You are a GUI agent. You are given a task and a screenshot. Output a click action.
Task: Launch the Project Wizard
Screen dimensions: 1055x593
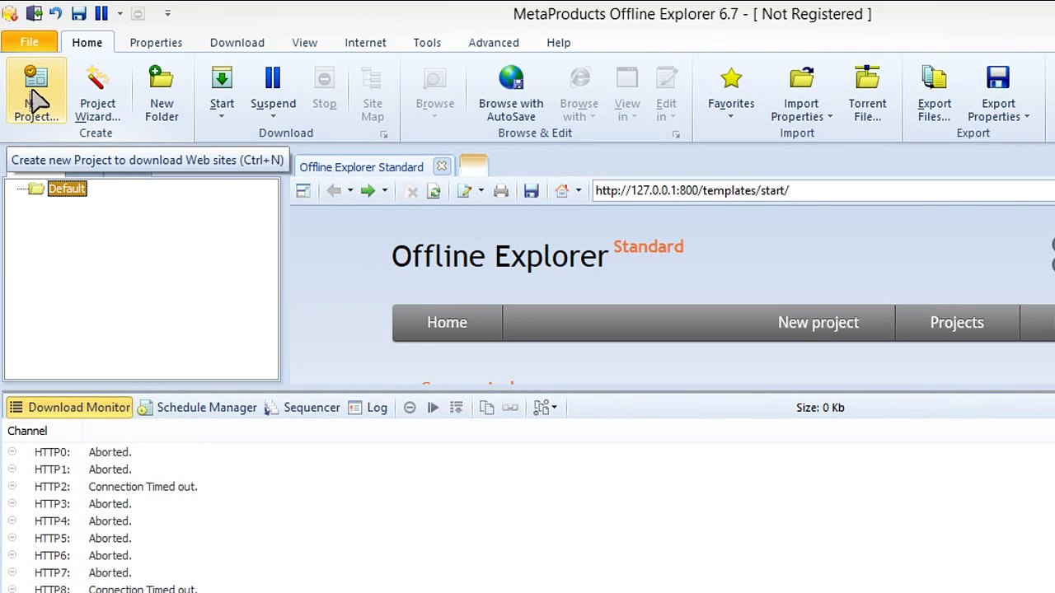(x=97, y=94)
